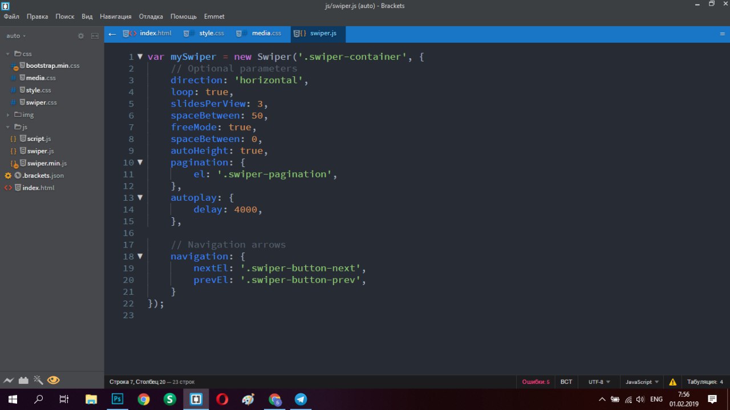Fold navigation block at line 18
Screen dimensions: 730x410
point(140,257)
